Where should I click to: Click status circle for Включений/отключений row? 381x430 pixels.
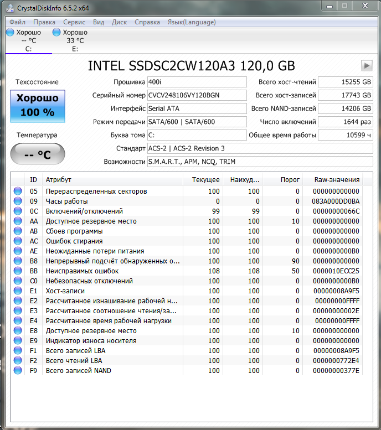point(18,211)
